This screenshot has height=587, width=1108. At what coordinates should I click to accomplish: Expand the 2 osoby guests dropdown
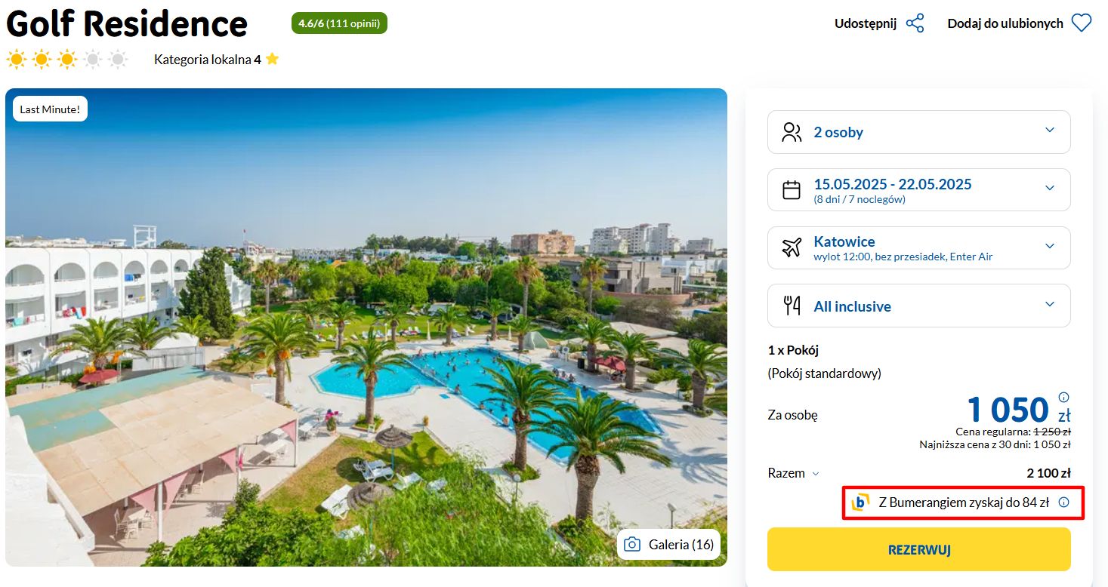coord(919,132)
